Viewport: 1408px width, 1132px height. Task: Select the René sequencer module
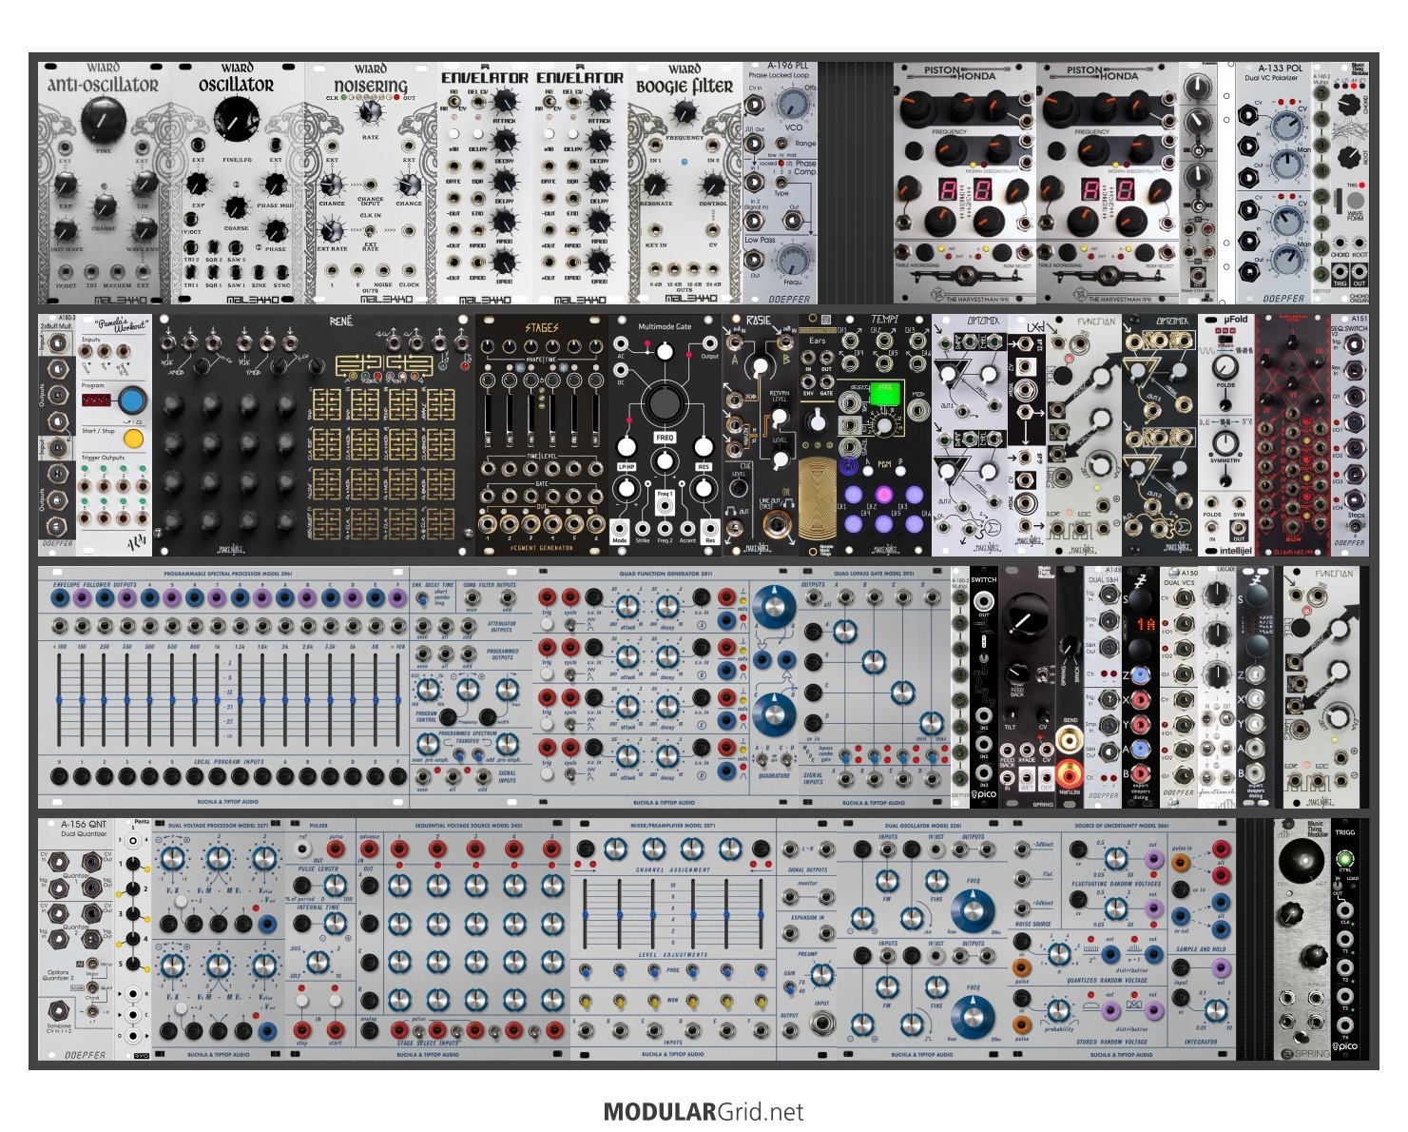pyautogui.click(x=314, y=435)
